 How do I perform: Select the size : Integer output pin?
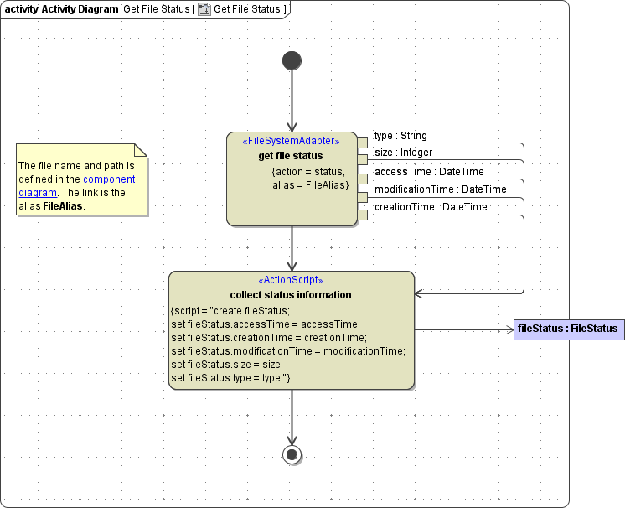click(363, 158)
